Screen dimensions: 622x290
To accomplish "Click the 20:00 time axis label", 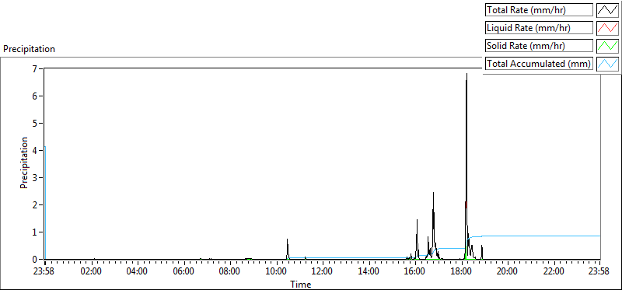I will [508, 272].
